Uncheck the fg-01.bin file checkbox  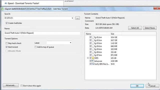[90, 37]
